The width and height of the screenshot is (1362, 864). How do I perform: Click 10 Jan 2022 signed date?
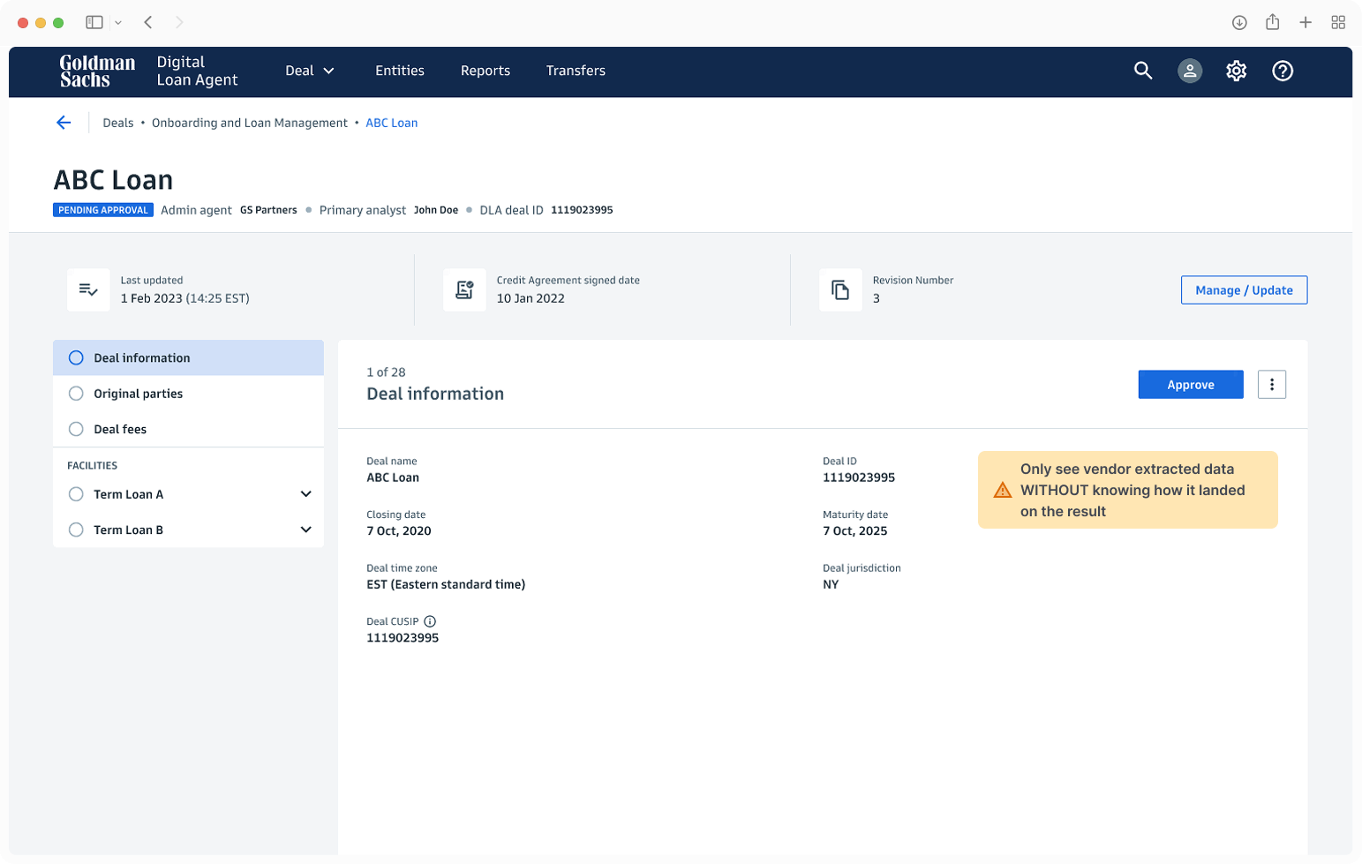coord(531,298)
